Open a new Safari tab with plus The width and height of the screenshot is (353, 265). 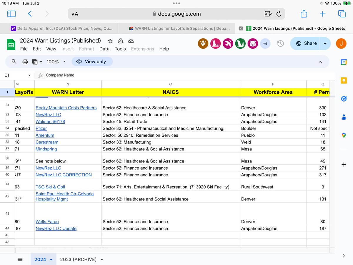coord(323,14)
